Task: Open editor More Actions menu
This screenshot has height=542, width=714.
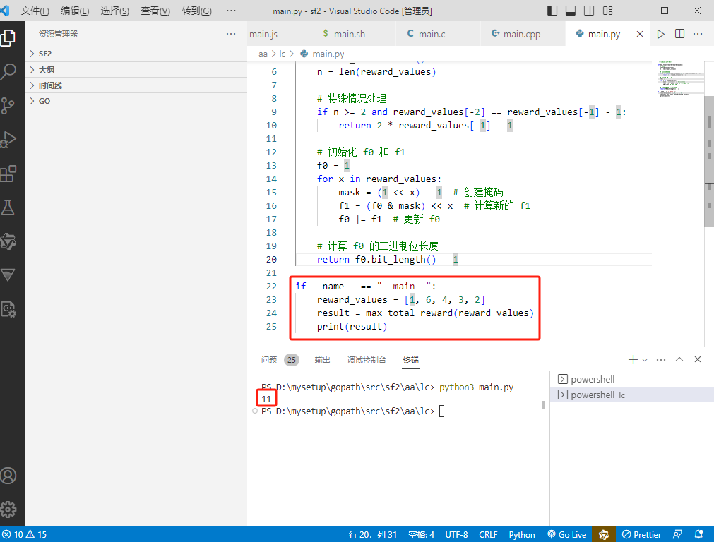Action: (x=698, y=34)
